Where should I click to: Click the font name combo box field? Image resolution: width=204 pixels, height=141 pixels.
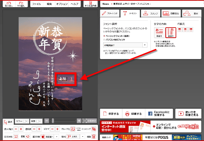tap(123, 45)
